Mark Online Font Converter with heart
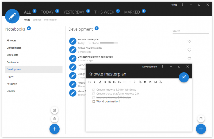Viewport: 214px width, 139px height. (x=189, y=50)
